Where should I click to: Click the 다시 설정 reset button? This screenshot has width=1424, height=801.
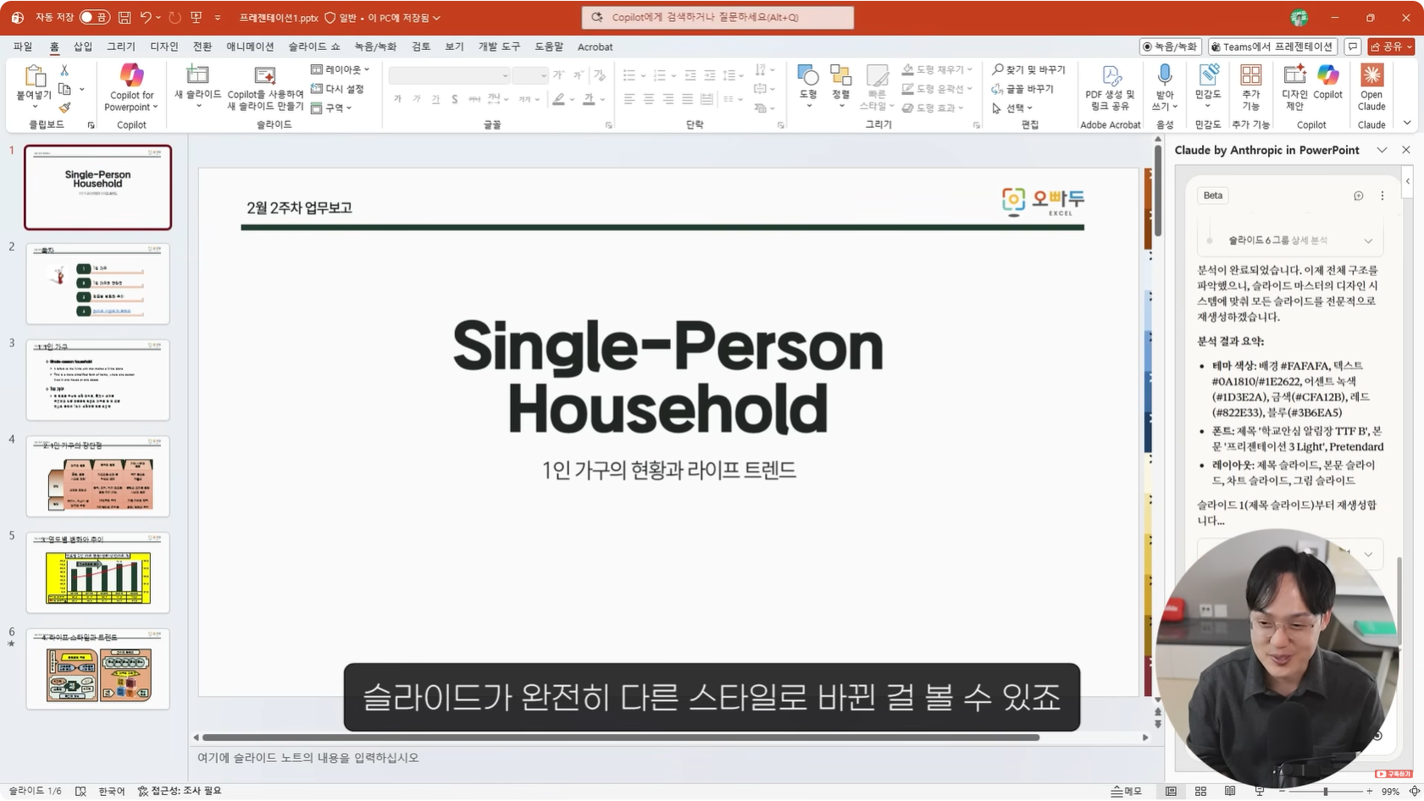[337, 89]
